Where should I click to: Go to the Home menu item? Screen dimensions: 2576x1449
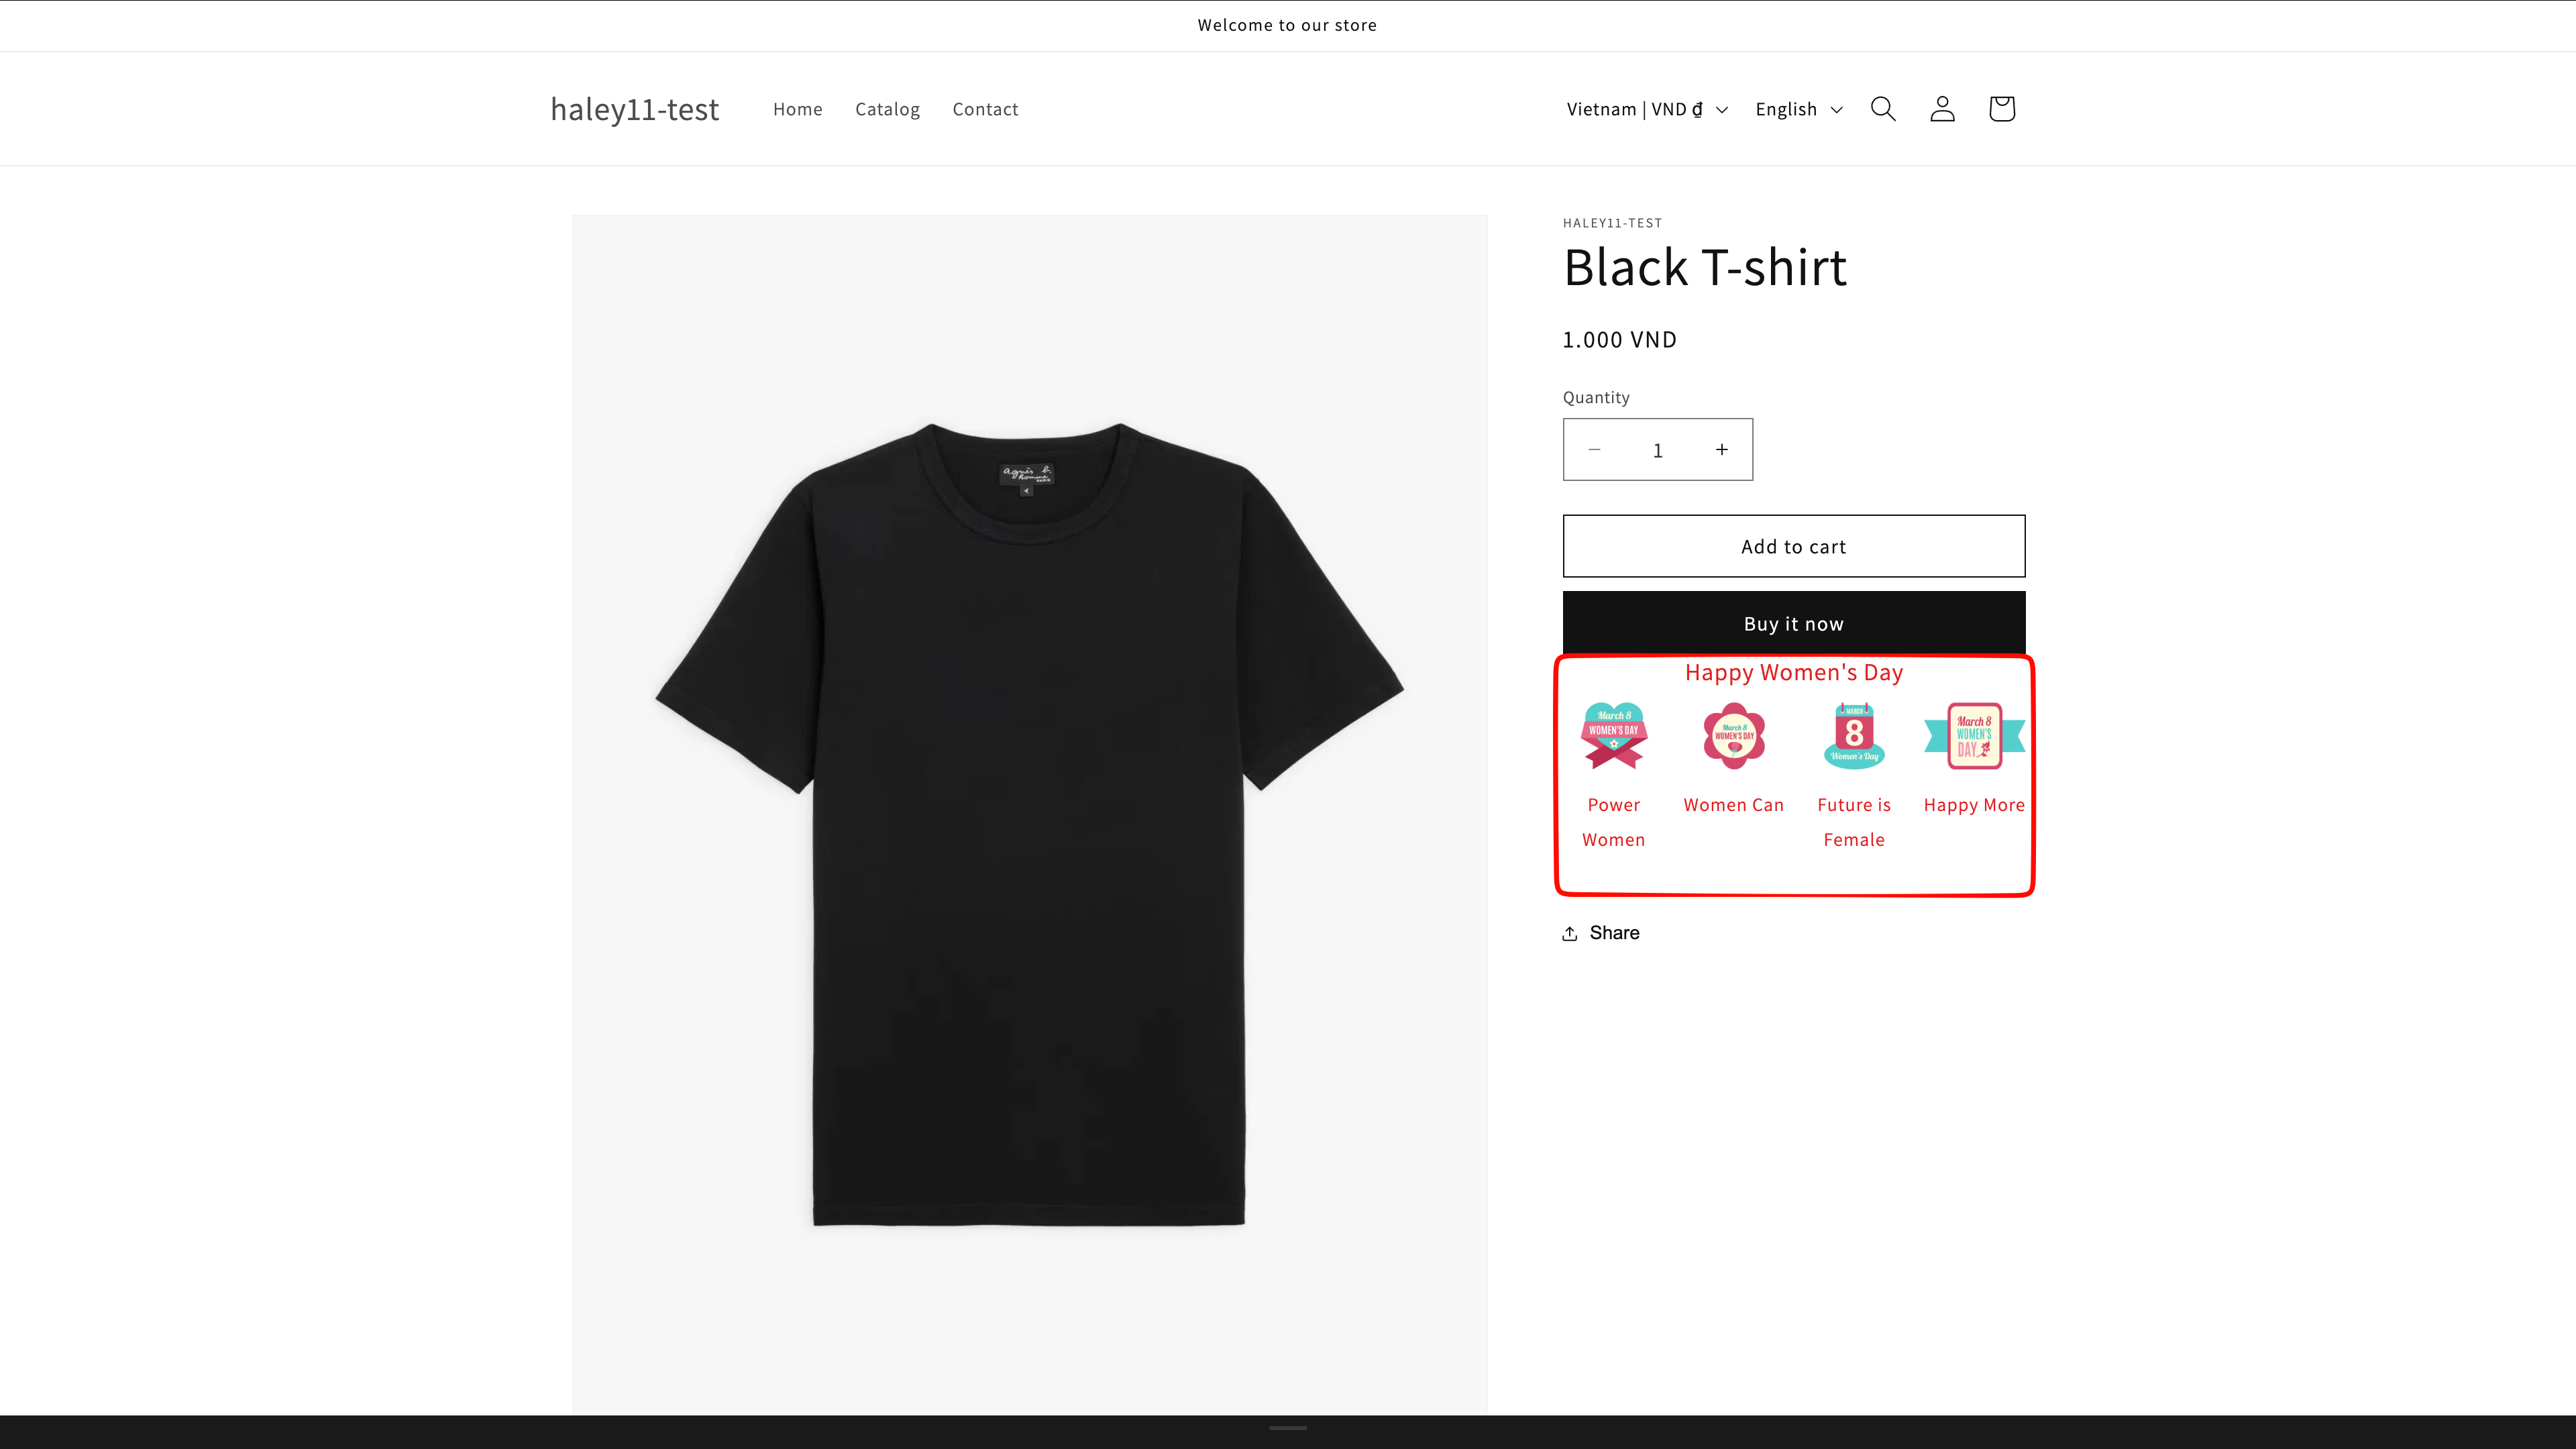798,109
